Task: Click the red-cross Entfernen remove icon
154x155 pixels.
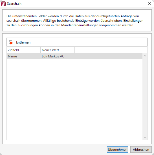Action: pyautogui.click(x=10, y=42)
